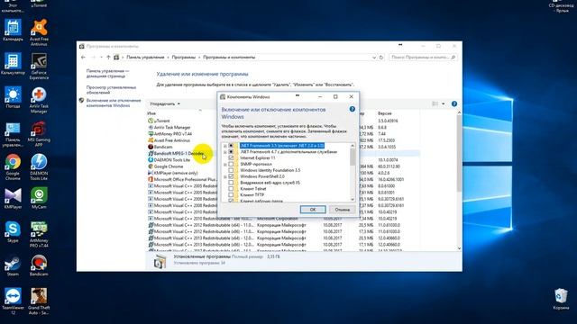Open the Календарь desktop shortcut
Viewport: 577px width, 324px height.
(13, 31)
